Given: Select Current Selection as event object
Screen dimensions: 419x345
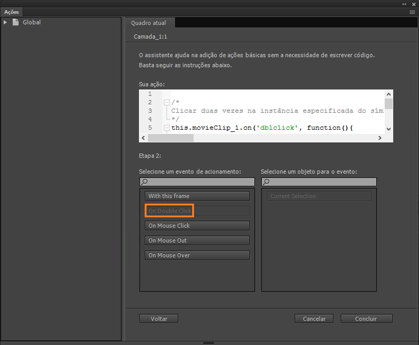Looking at the screenshot, I should point(319,196).
